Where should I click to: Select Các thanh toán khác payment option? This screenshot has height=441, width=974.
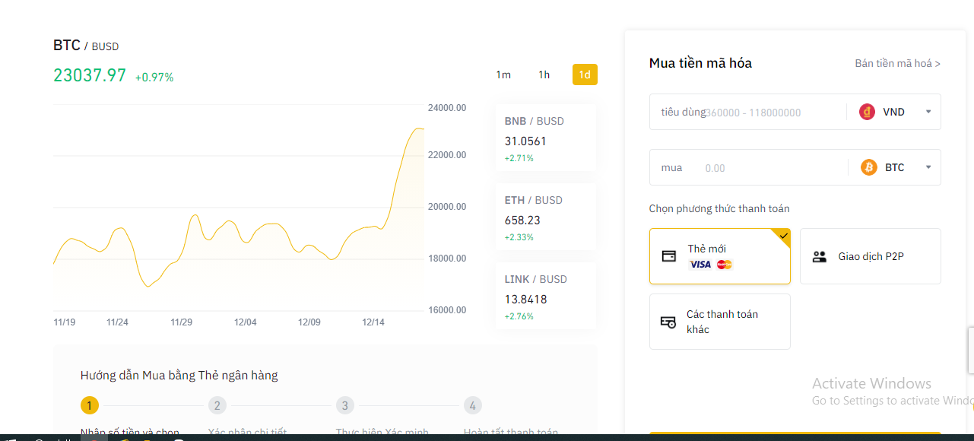click(721, 322)
